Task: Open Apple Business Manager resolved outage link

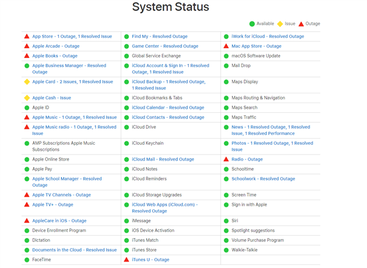Action: coord(69,69)
